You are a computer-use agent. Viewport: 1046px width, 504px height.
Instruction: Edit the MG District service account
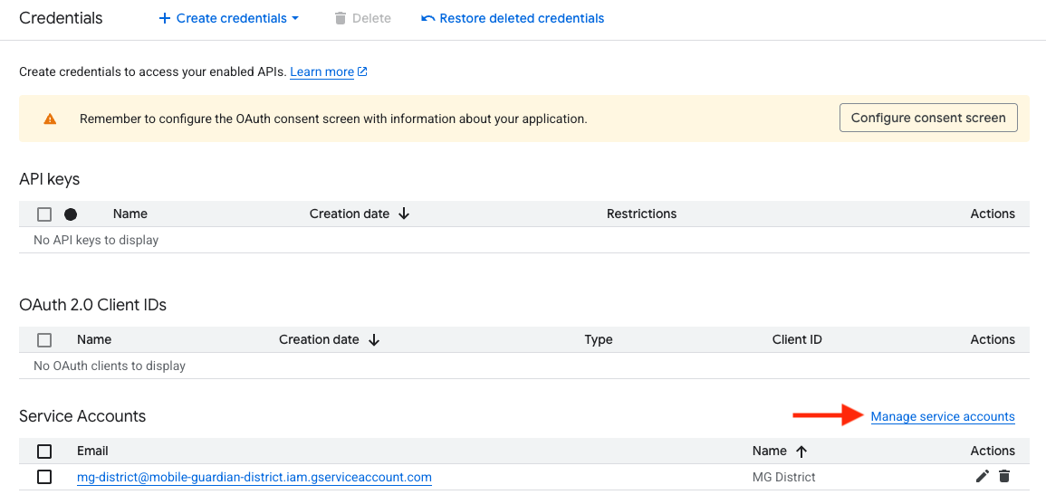982,477
